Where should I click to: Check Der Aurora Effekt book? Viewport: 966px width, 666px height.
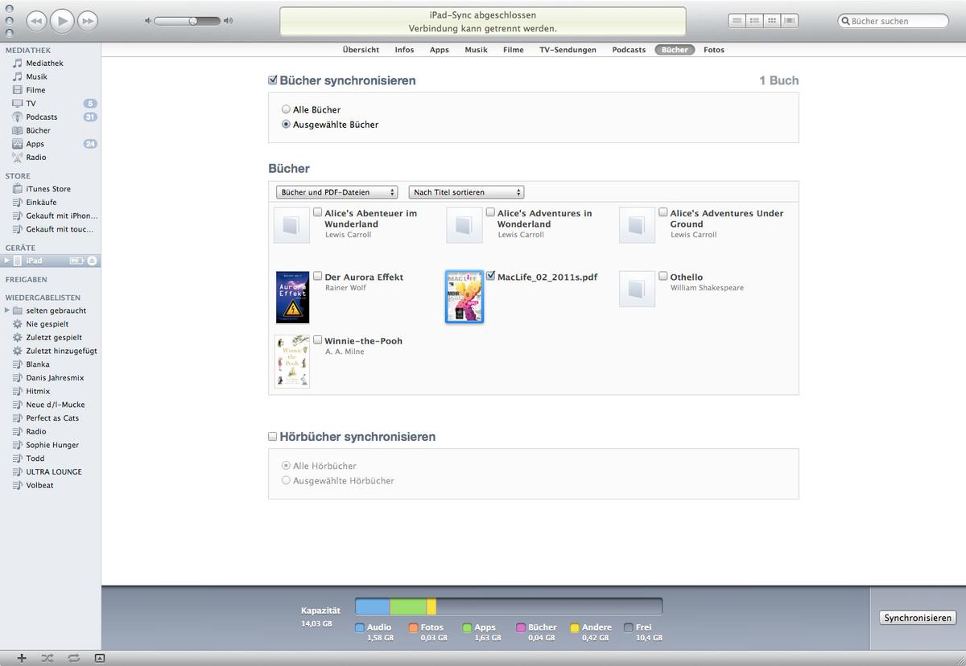(x=318, y=276)
